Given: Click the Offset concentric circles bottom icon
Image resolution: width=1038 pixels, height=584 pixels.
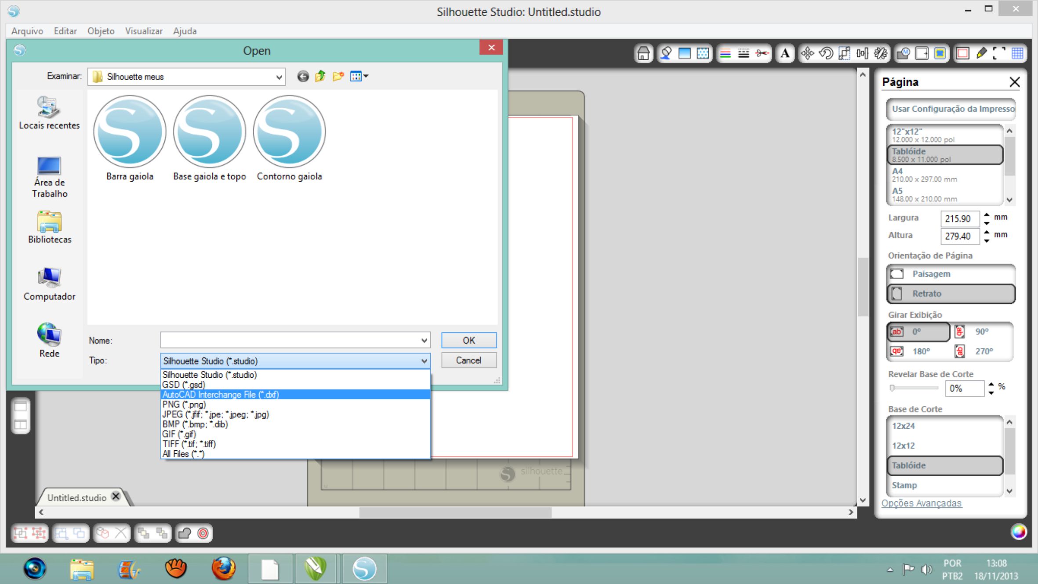Looking at the screenshot, I should pos(203,533).
